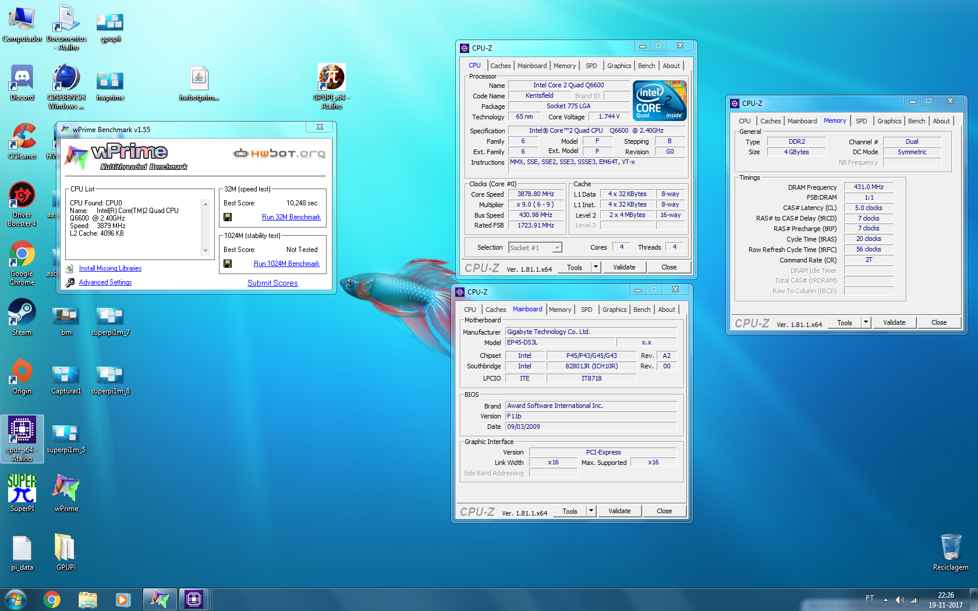Open Documentos - Atalho shortcut icon

coord(66,27)
